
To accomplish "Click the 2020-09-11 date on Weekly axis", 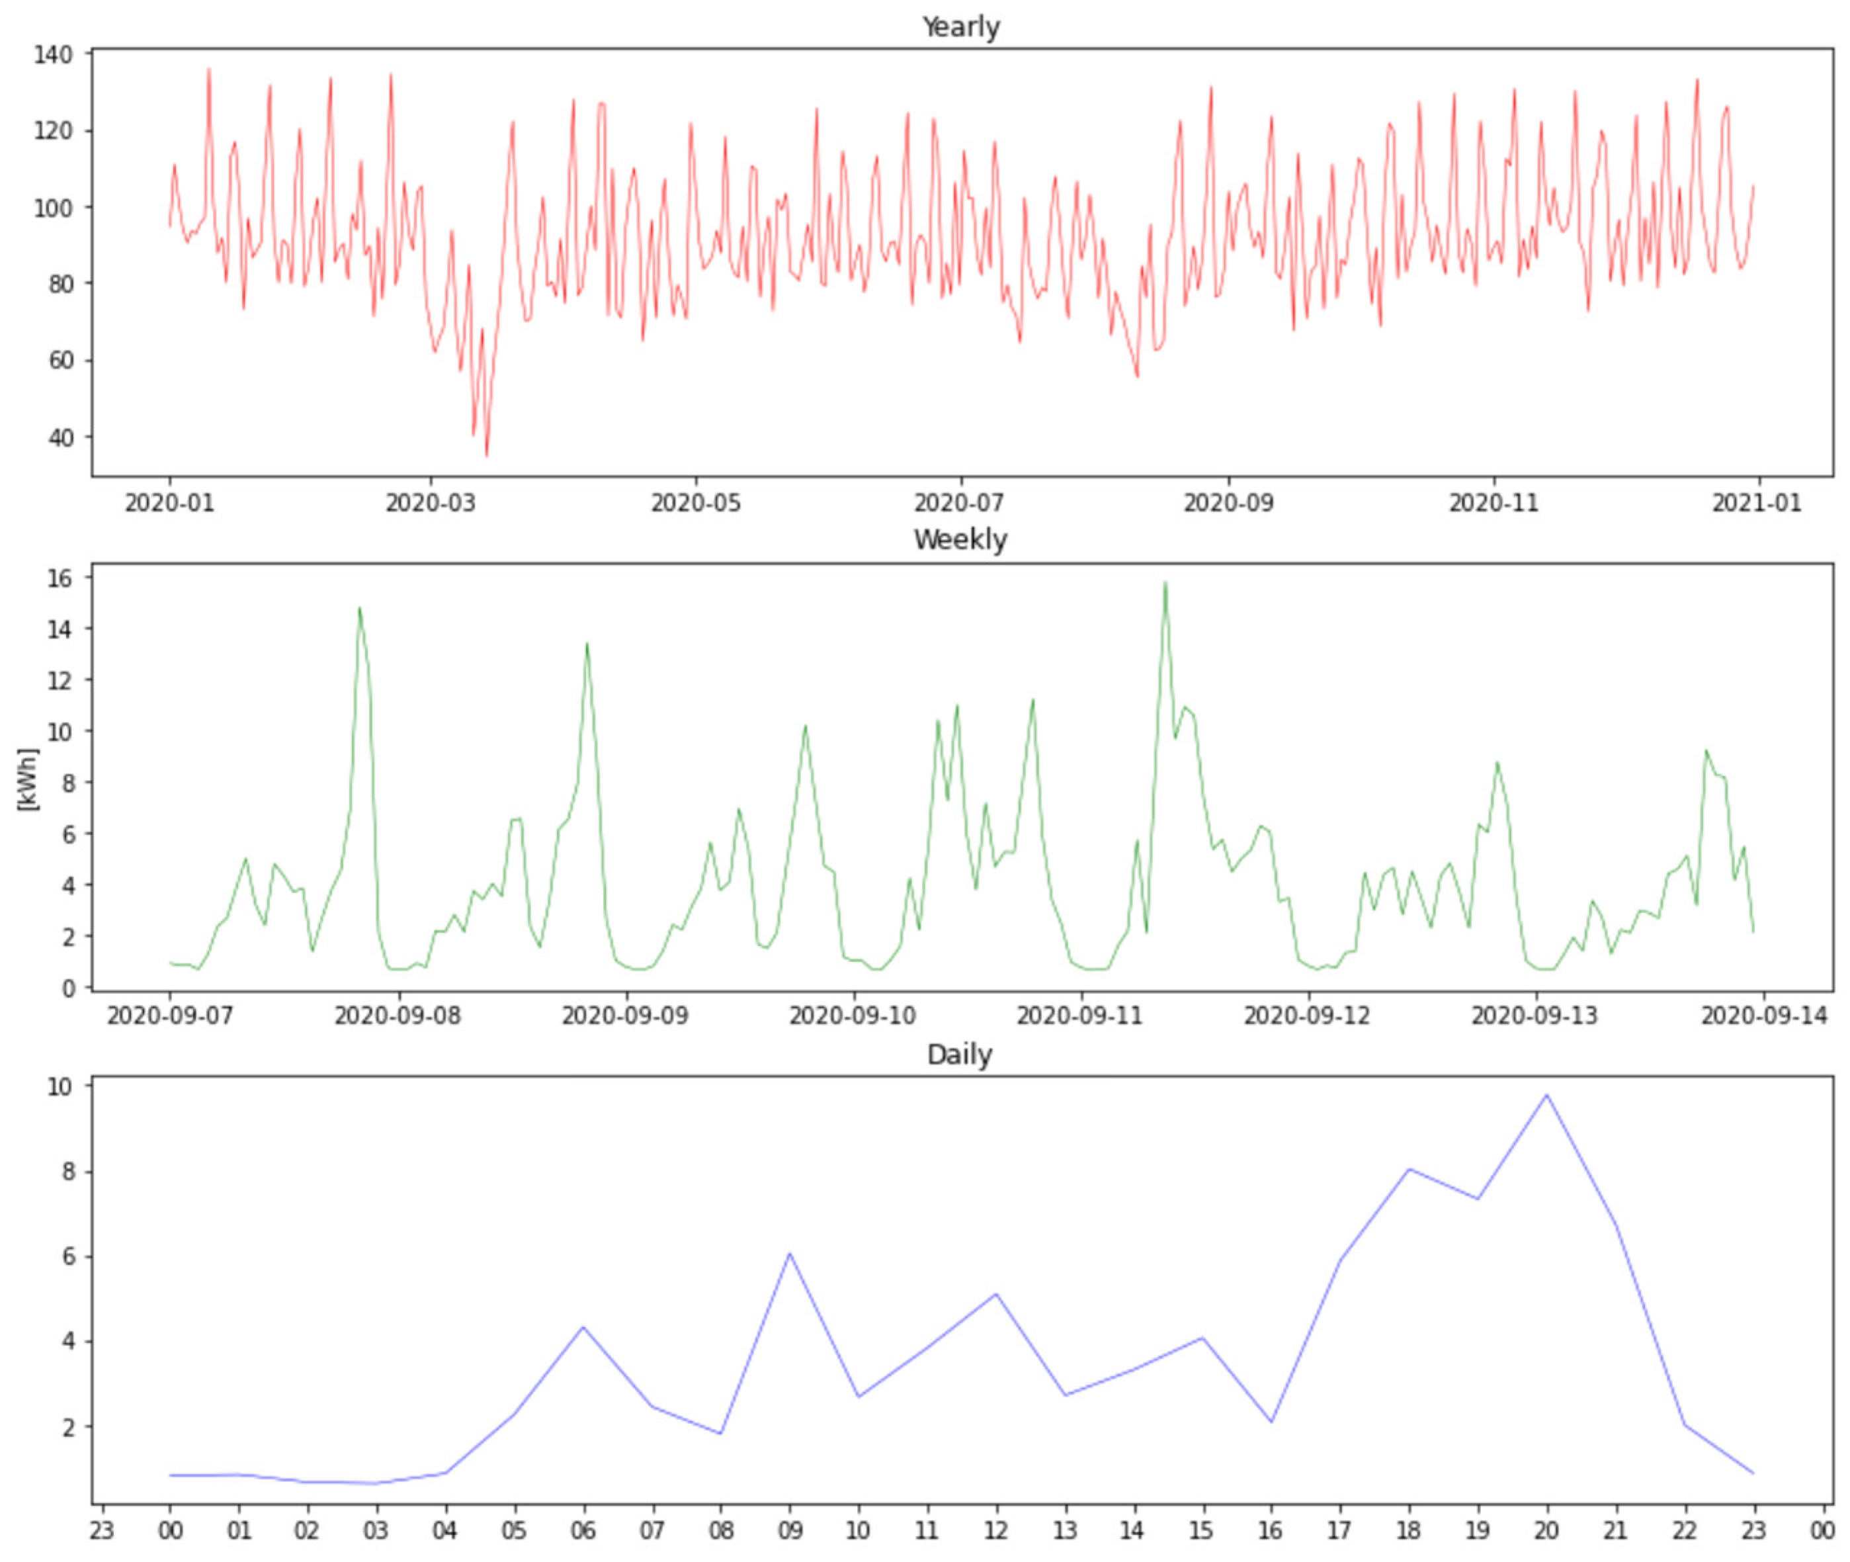I will 1080,1016.
